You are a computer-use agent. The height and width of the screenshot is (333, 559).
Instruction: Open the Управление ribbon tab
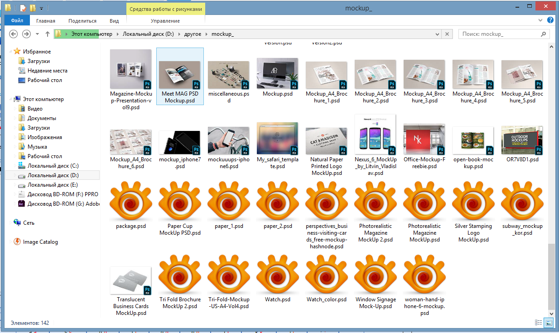[x=165, y=21]
